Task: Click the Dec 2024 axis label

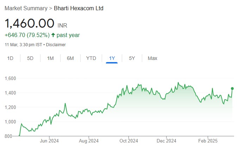Action: [x=167, y=140]
